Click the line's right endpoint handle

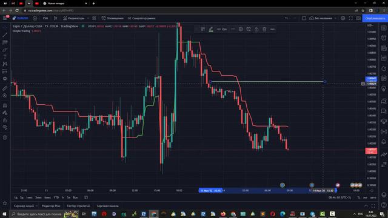tap(325, 82)
